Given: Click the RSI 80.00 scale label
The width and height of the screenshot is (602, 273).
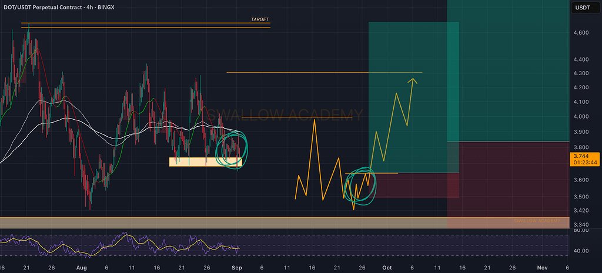Looking at the screenshot, I should point(581,230).
